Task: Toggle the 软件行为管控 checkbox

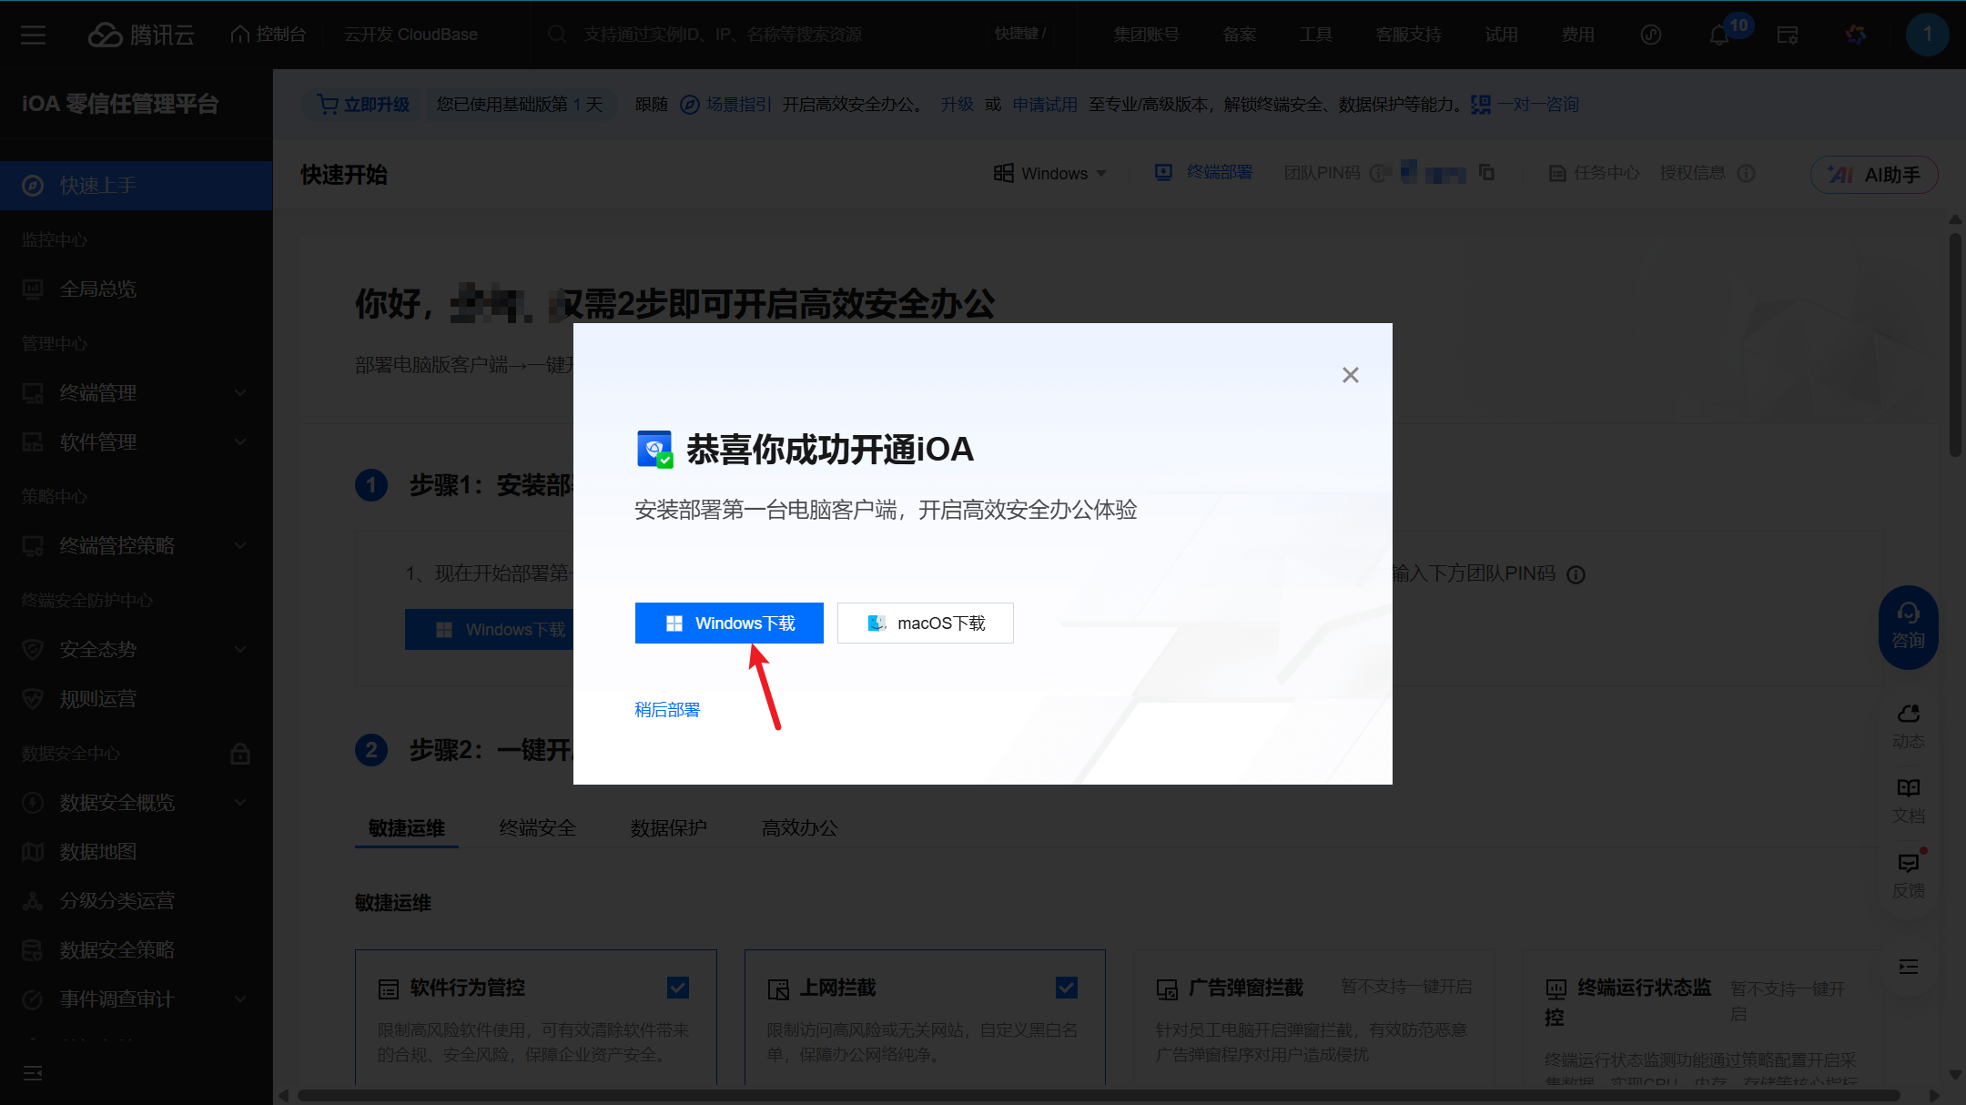Action: pyautogui.click(x=677, y=988)
